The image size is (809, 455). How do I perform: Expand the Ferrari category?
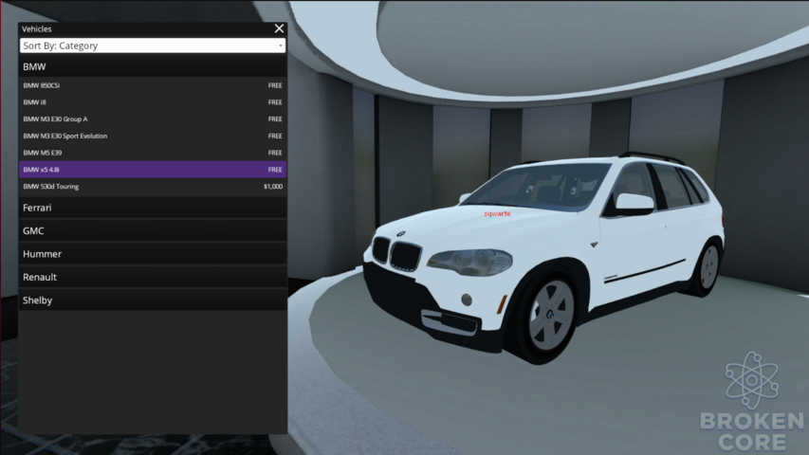[x=153, y=208]
